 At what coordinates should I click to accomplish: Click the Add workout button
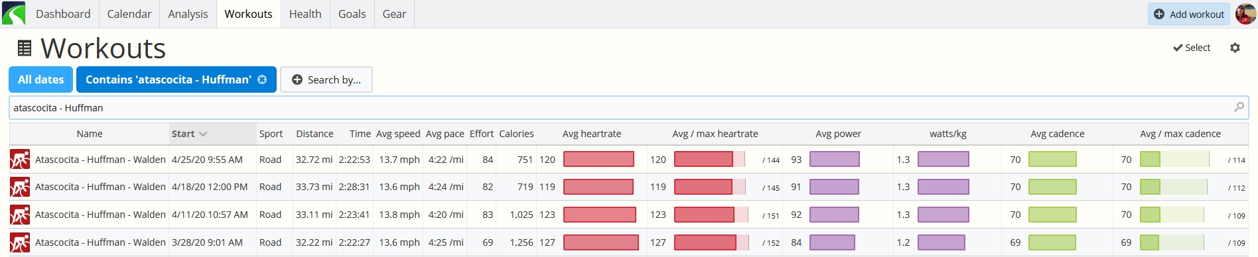(x=1189, y=14)
